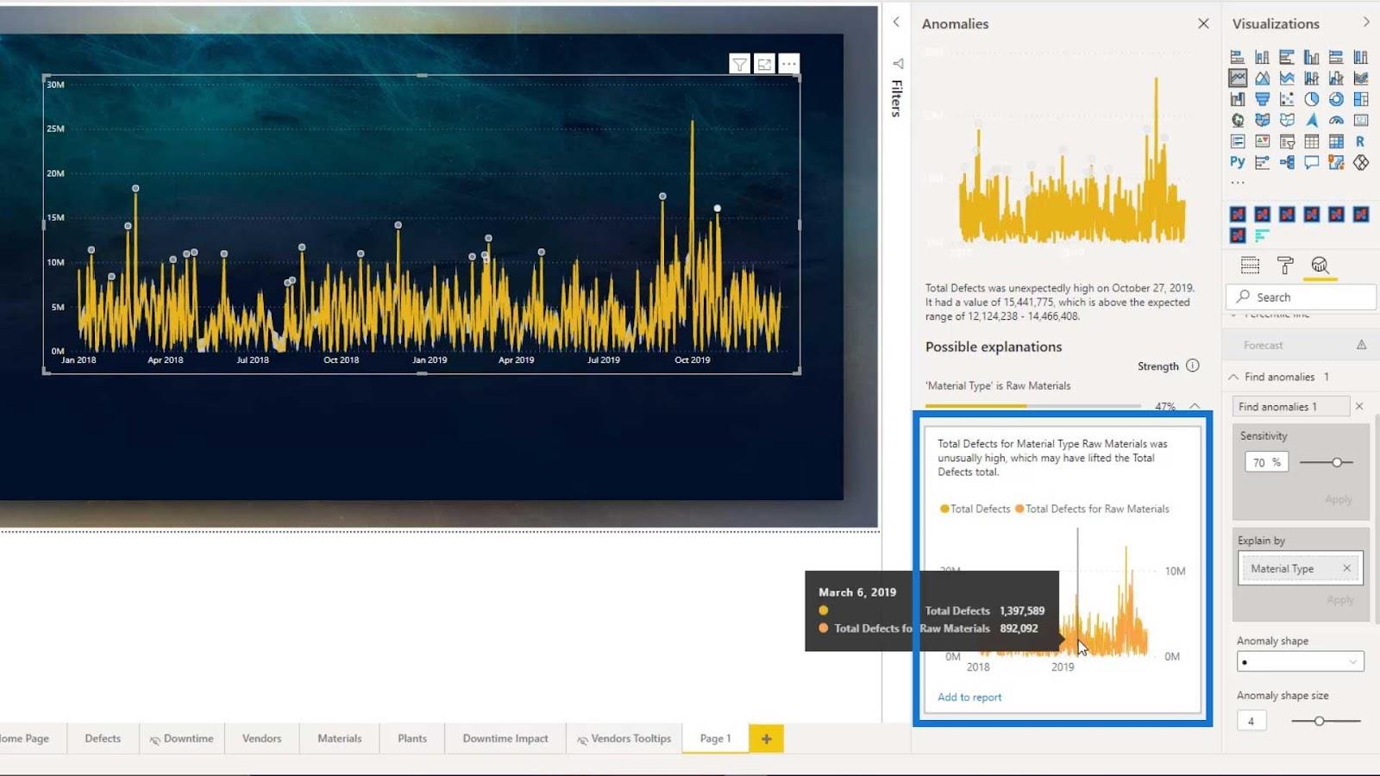Select the Decomposition tree visual
1380x776 pixels.
1287,162
